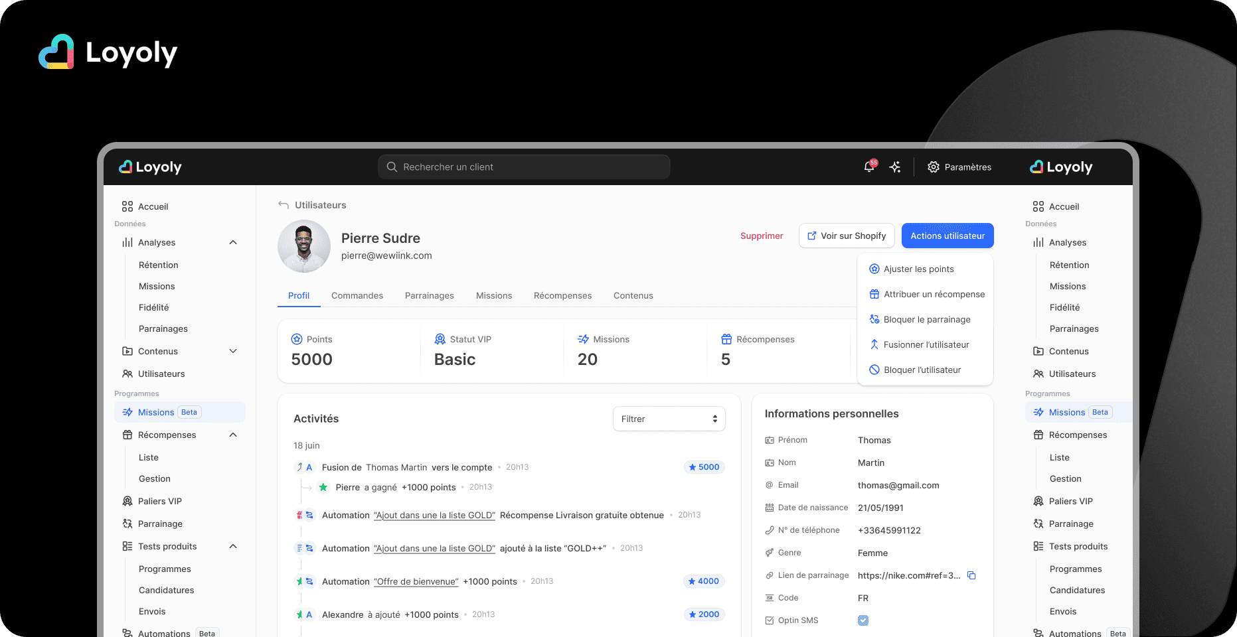Click the Missions icon in stats card
1237x637 pixels.
coord(583,339)
